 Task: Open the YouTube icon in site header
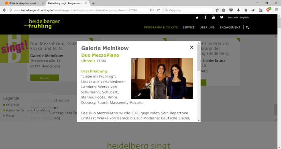coord(214,17)
